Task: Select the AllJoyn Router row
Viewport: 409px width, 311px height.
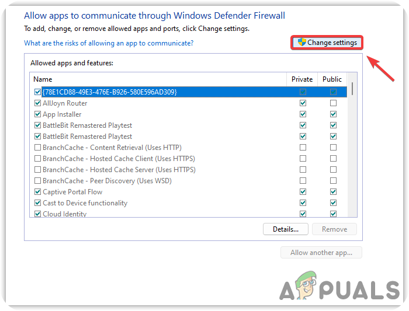Action: point(190,103)
